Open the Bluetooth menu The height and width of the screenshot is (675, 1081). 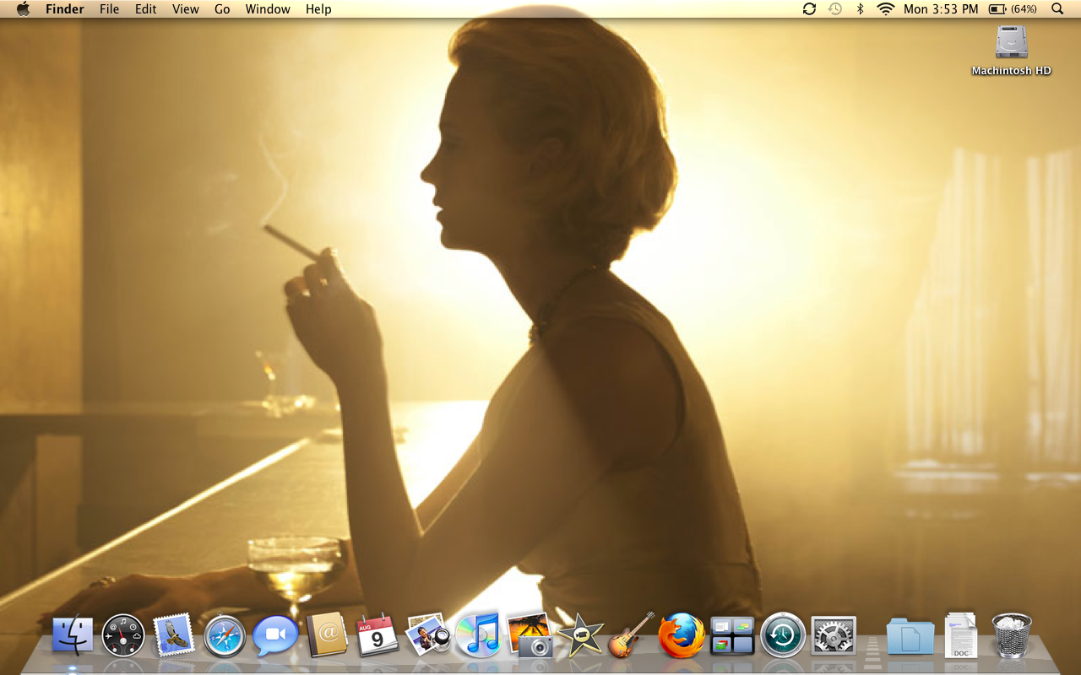click(861, 9)
